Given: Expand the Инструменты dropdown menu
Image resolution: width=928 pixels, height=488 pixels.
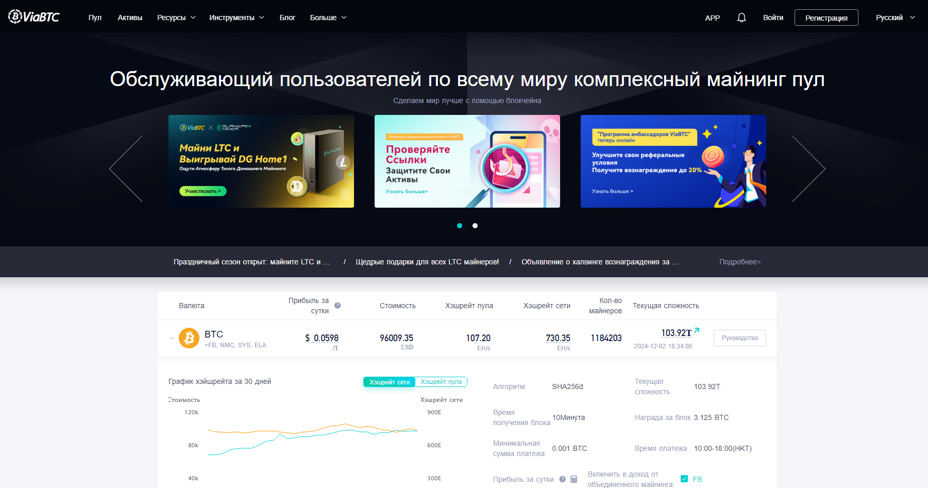Looking at the screenshot, I should click(x=237, y=18).
